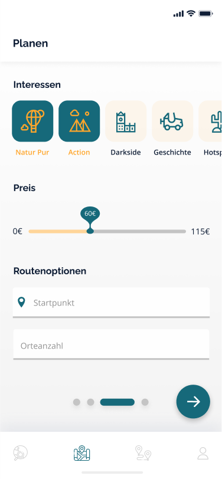This screenshot has width=222, height=479.
Task: Click the Startpunkt input field
Action: point(112,303)
